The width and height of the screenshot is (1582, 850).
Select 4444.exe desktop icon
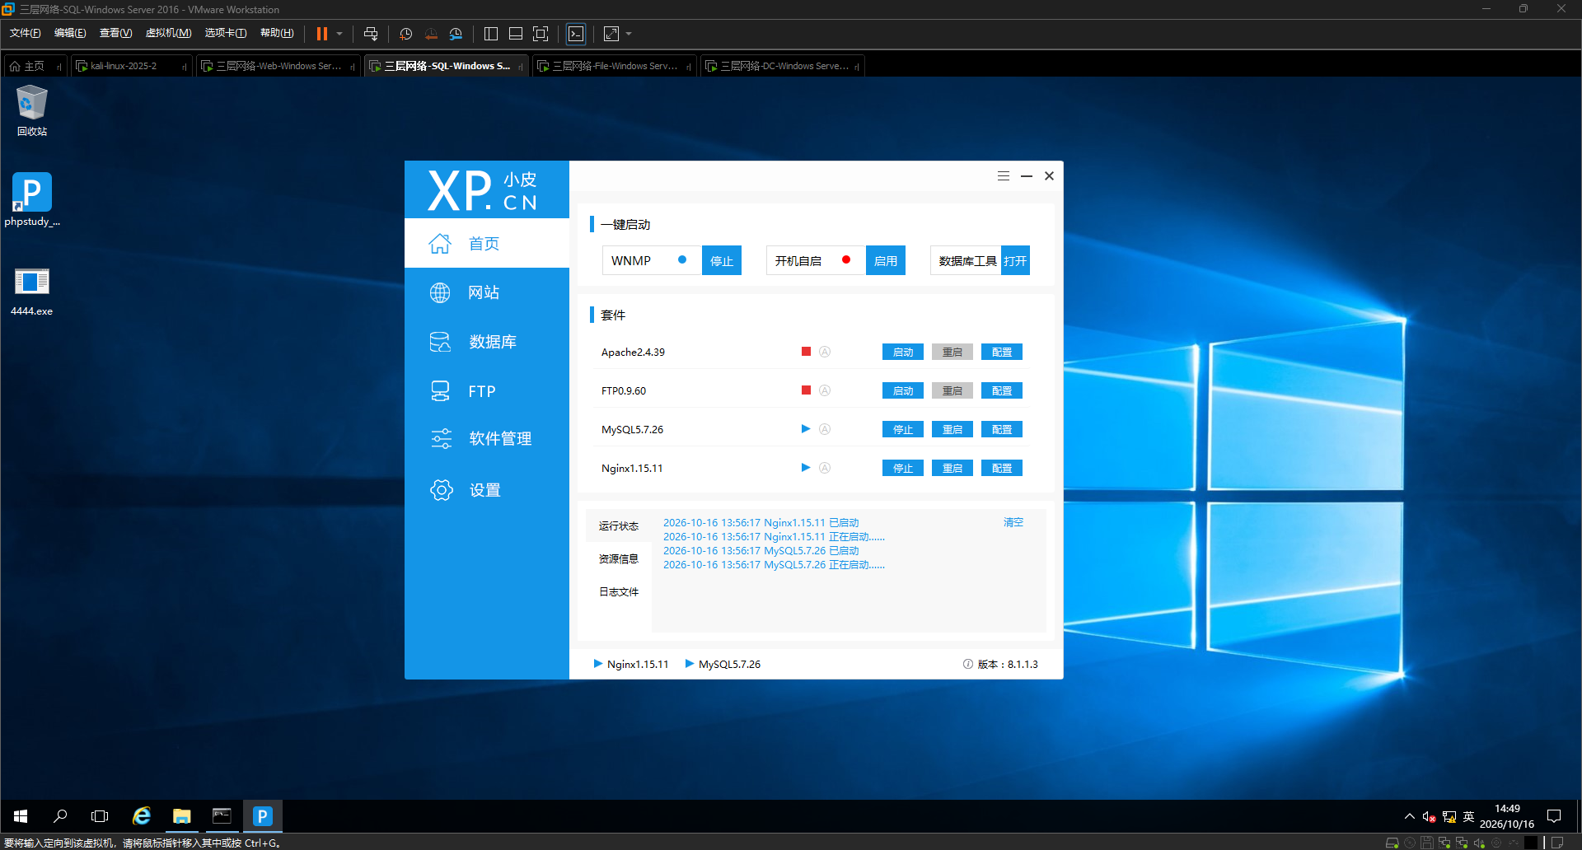(x=31, y=292)
